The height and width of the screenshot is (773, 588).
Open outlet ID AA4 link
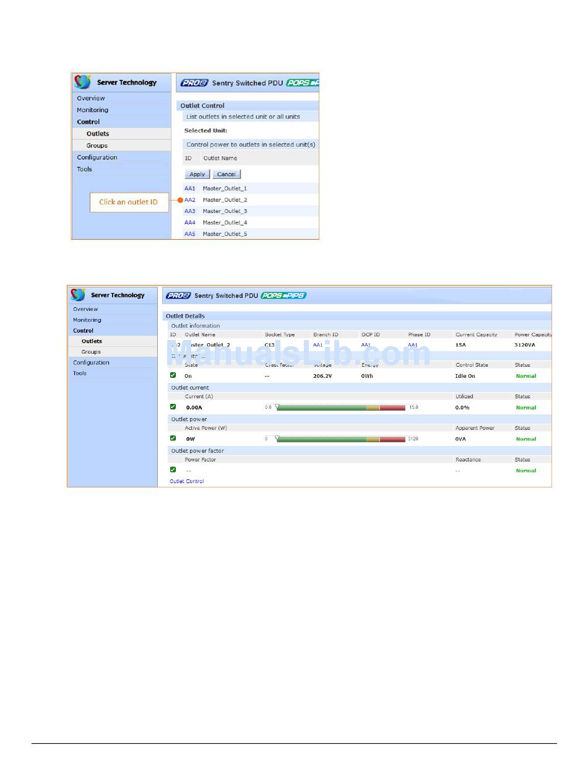(189, 222)
